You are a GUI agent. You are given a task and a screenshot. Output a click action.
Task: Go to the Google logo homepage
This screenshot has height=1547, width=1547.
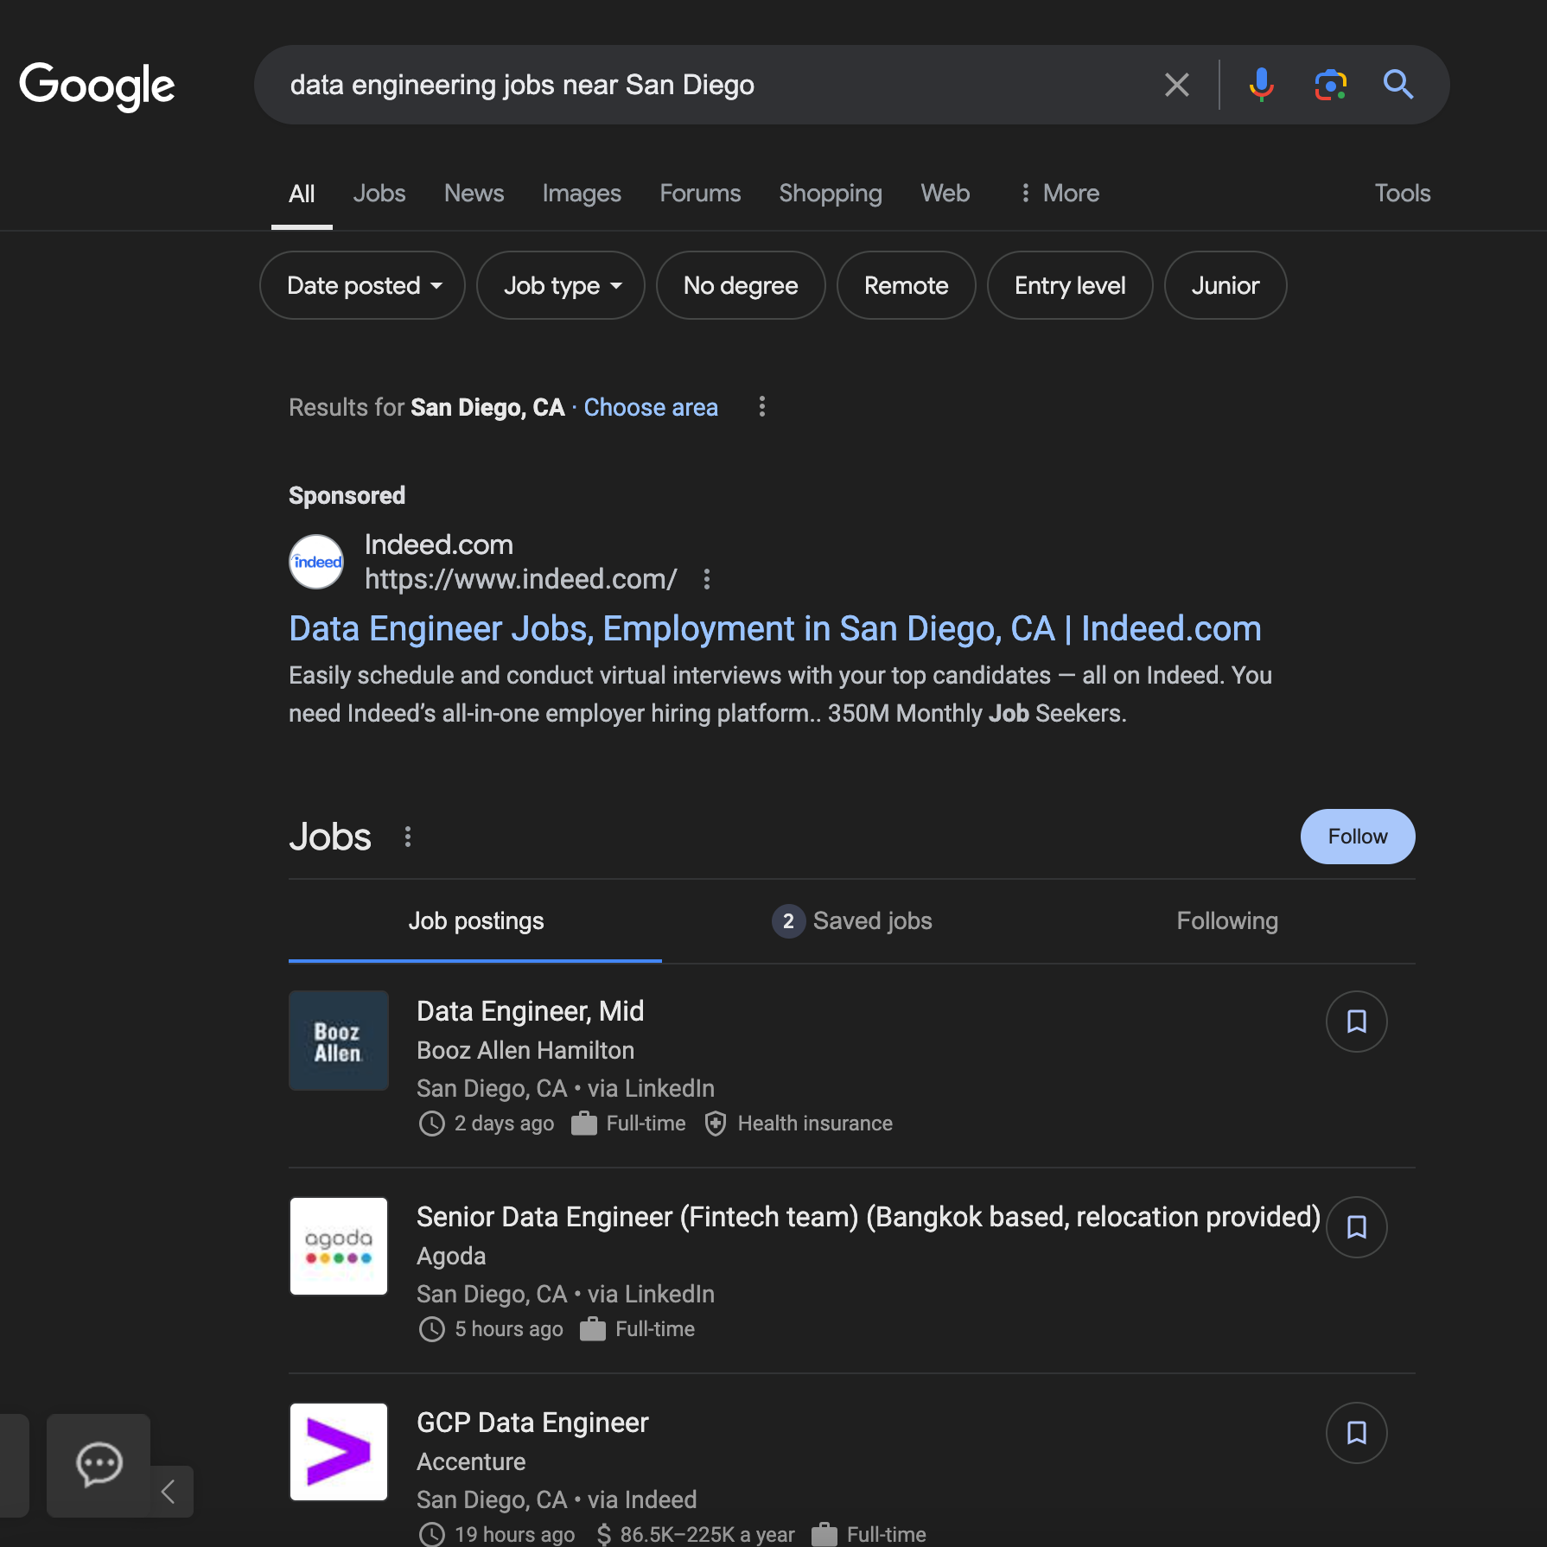[x=97, y=86]
